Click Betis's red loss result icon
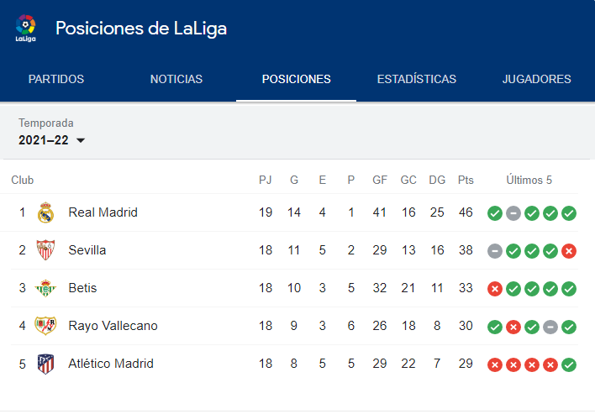595x414 pixels. [x=495, y=289]
